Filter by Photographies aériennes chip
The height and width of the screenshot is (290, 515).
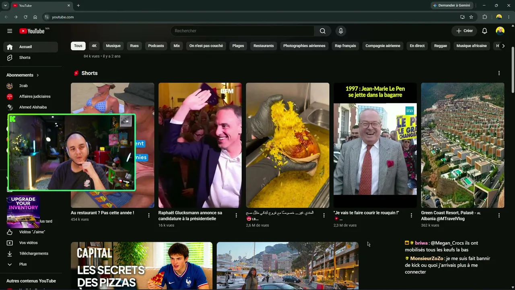304,46
